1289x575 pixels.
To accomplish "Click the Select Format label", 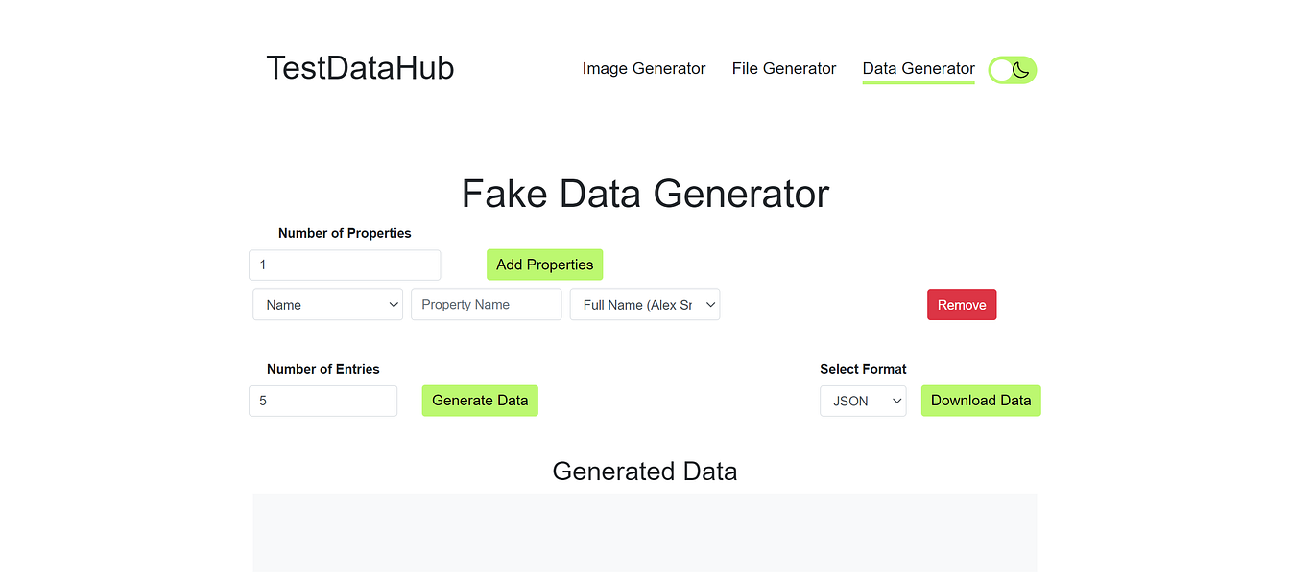I will click(863, 369).
